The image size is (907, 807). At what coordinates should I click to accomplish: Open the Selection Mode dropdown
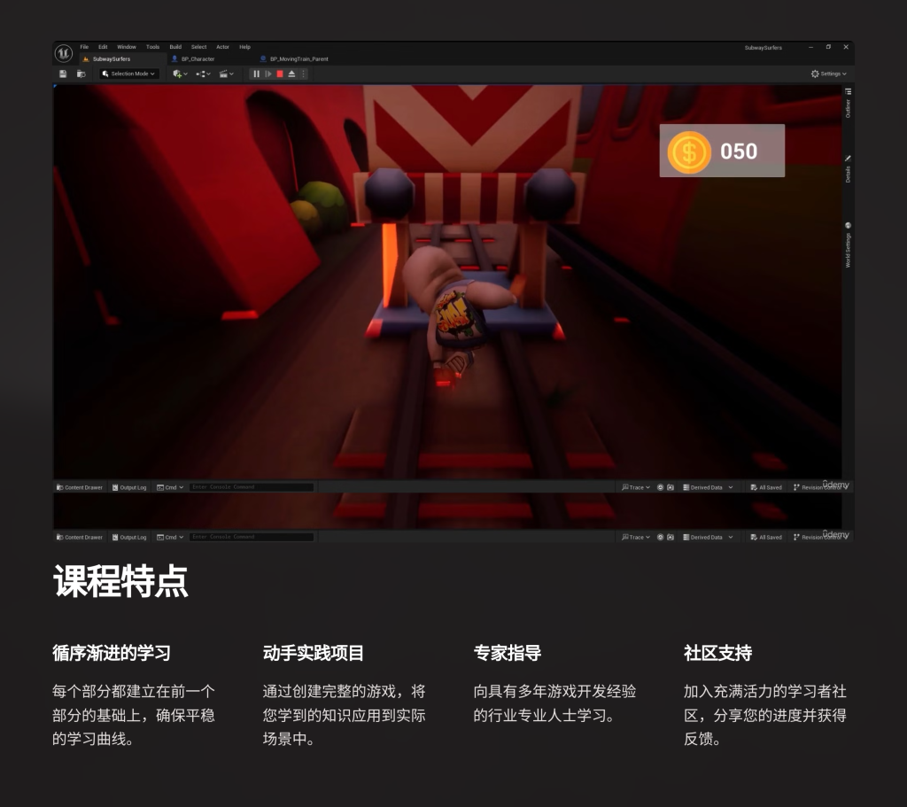[x=129, y=74]
